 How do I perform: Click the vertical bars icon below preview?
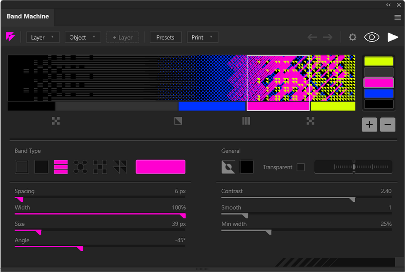coord(246,121)
